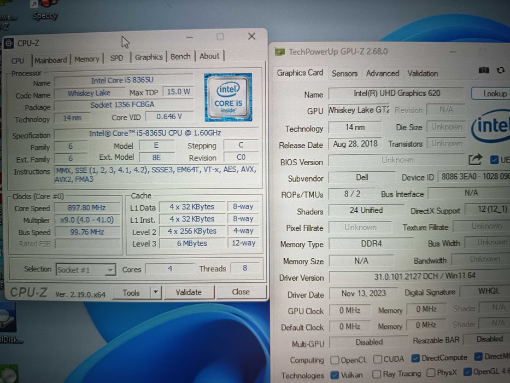This screenshot has width=510, height=383.
Task: Click the Core VID value 0.646 V
Action: coord(169,117)
